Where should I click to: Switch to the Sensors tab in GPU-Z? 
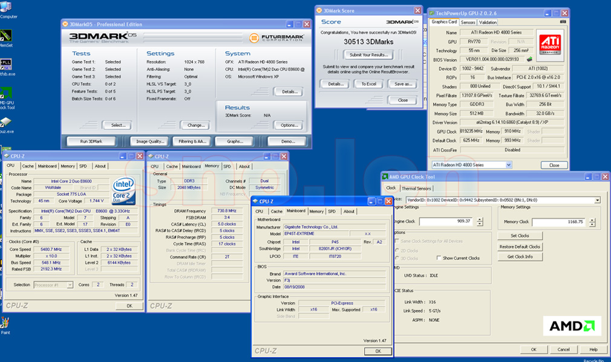click(x=468, y=22)
